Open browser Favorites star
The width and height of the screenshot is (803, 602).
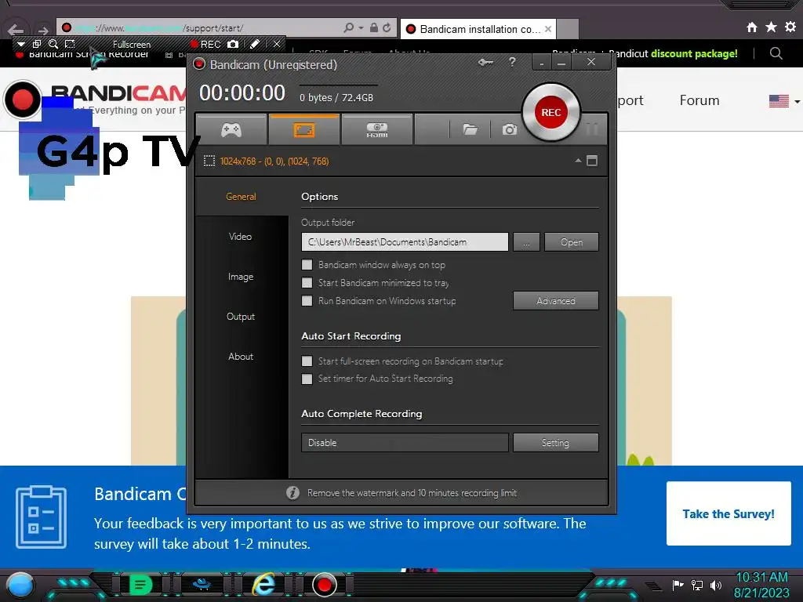[x=772, y=27]
